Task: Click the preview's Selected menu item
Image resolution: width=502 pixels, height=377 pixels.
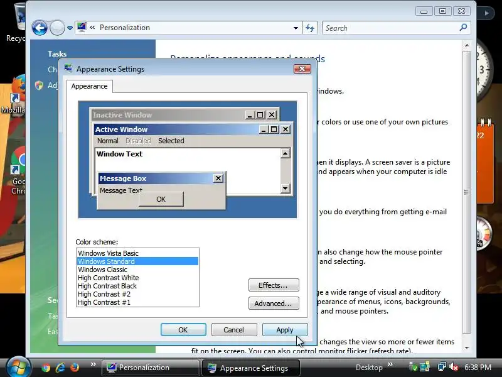Action: pos(171,141)
